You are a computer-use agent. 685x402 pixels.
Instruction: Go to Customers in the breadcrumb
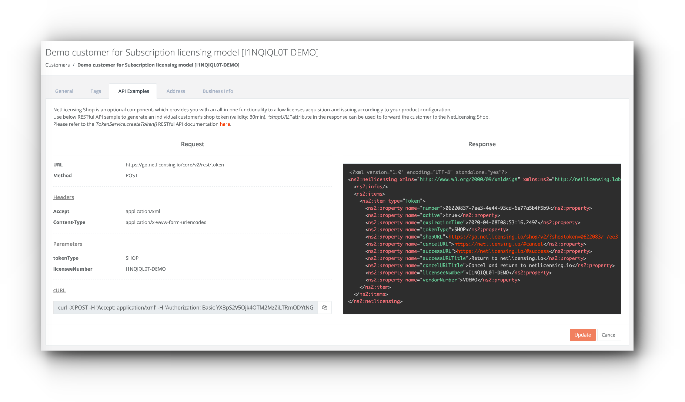point(57,65)
